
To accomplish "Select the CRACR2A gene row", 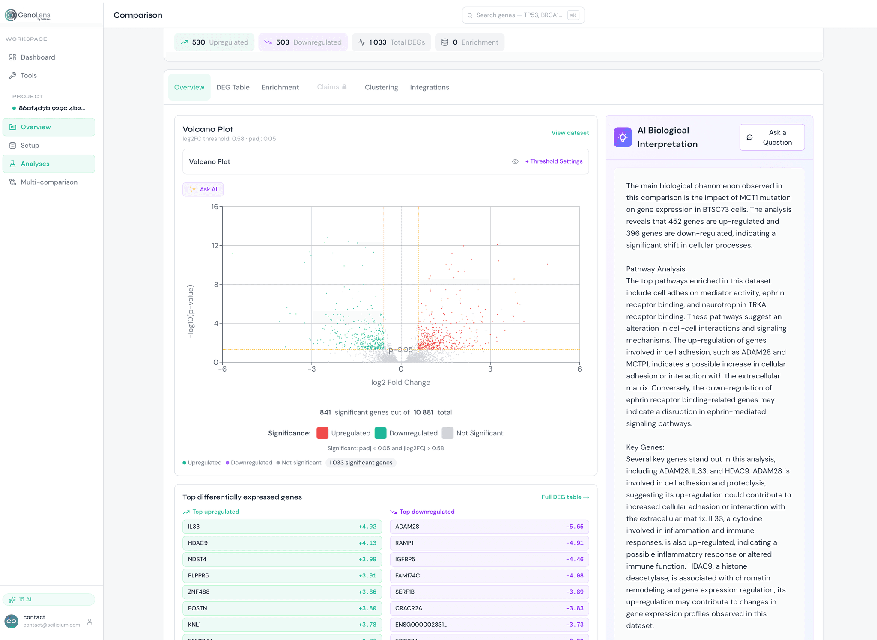I will [x=489, y=608].
